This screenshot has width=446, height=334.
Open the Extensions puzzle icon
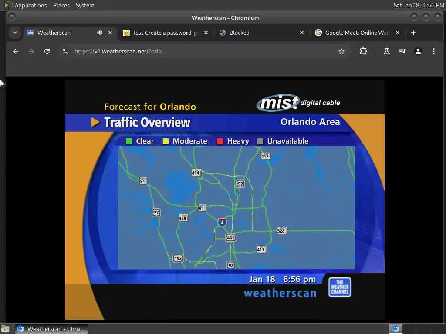363,51
